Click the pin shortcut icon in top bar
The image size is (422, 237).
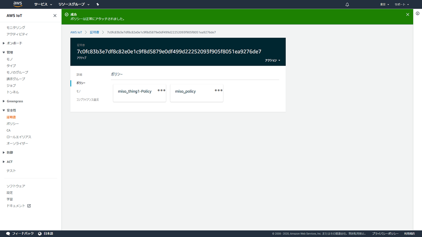click(98, 5)
